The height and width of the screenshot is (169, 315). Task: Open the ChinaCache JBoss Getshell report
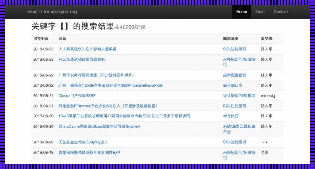(99, 126)
